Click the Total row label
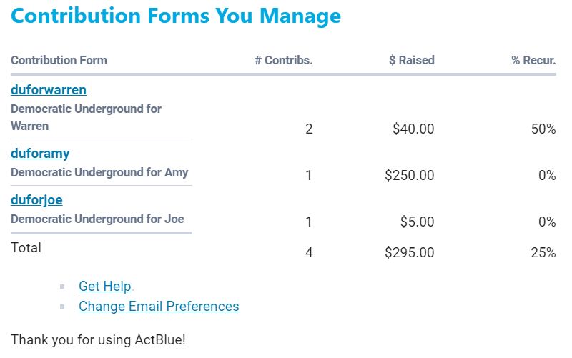The image size is (572, 358). click(x=26, y=248)
